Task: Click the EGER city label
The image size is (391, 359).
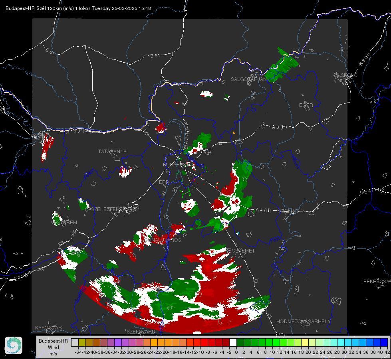Action: click(x=306, y=105)
